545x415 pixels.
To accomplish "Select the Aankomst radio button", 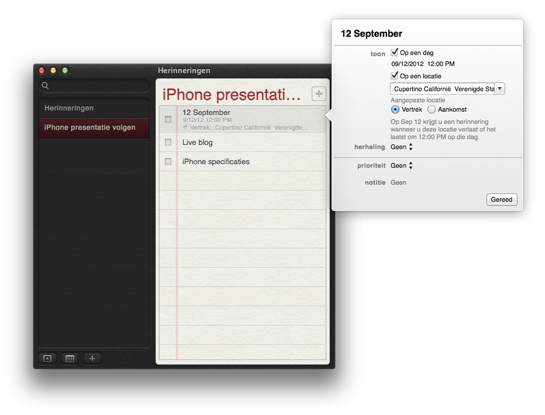I will 432,109.
